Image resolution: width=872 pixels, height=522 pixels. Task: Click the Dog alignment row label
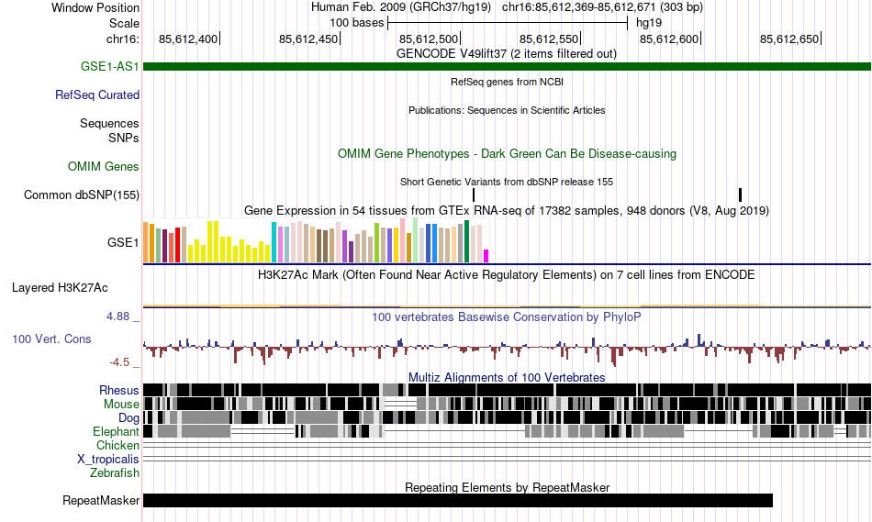tap(129, 417)
